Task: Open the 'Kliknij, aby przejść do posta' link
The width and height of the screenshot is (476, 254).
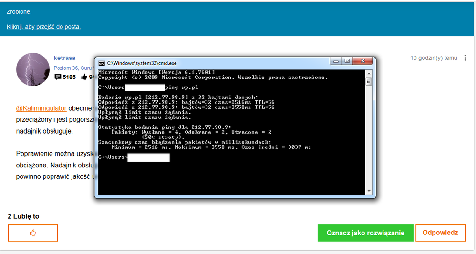Action: tap(44, 27)
